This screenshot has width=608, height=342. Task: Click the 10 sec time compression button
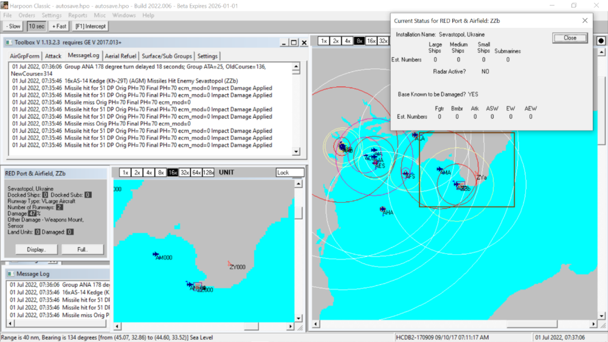coord(36,26)
